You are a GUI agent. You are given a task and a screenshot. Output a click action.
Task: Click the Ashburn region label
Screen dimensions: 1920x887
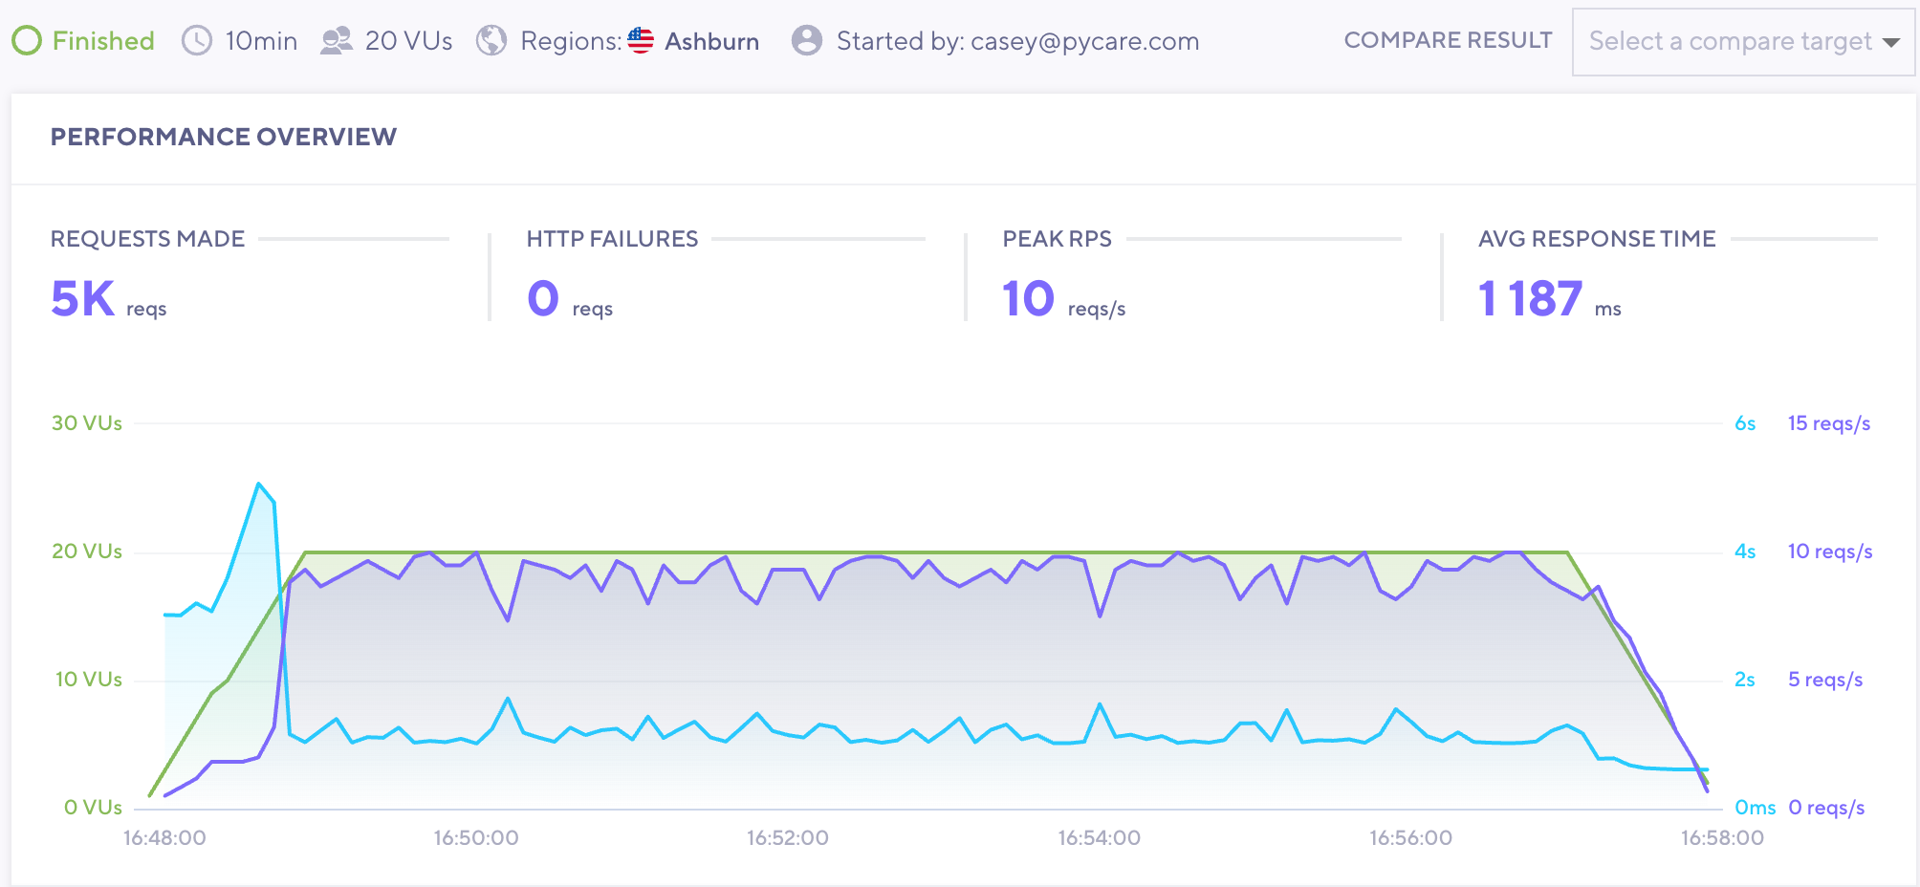[x=712, y=41]
